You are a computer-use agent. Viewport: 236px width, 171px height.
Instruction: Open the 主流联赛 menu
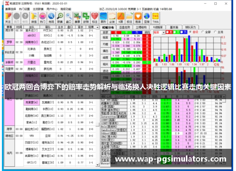[38, 9]
